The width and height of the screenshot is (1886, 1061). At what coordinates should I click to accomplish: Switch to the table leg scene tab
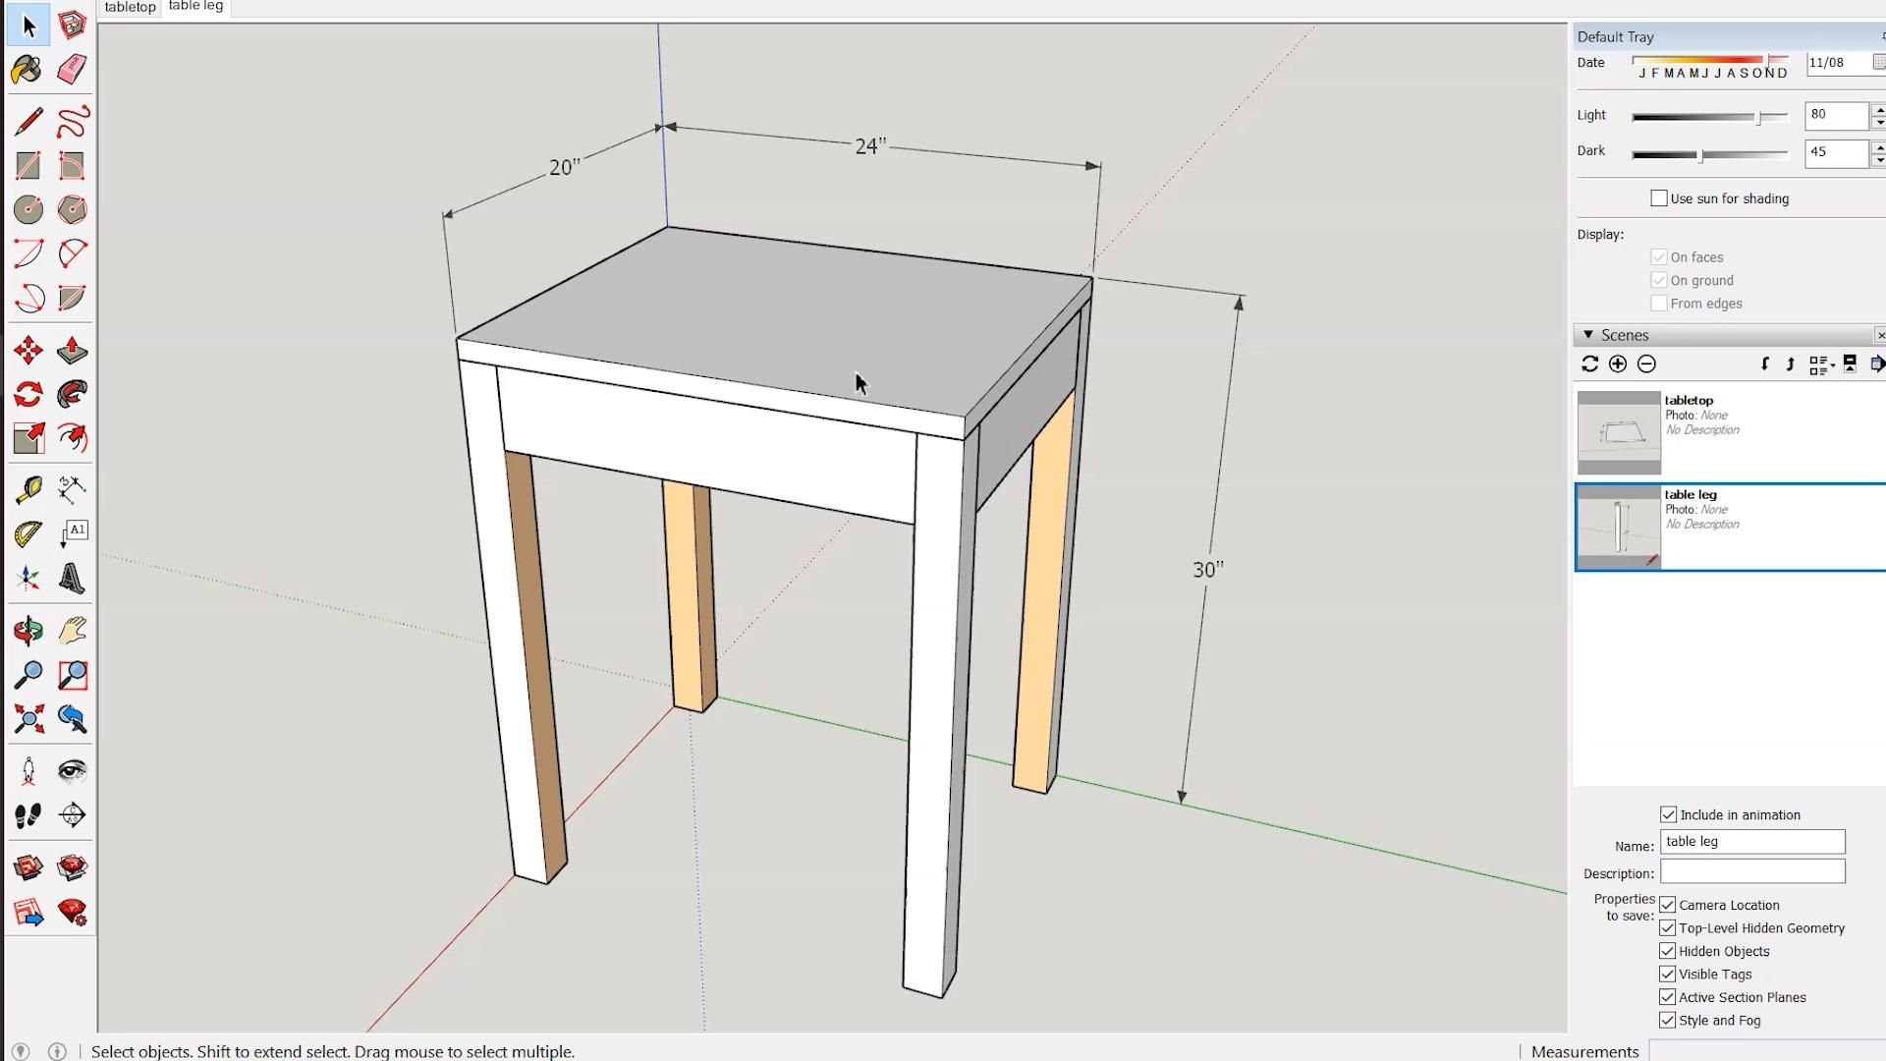194,7
